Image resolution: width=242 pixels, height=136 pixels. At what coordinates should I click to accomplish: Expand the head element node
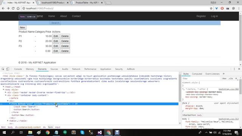point(3,87)
